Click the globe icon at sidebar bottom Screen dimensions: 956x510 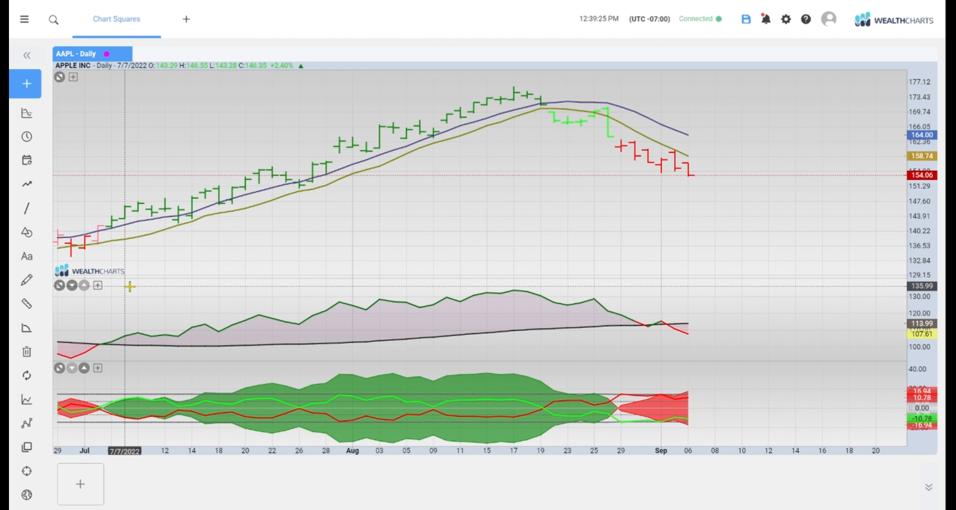[27, 495]
